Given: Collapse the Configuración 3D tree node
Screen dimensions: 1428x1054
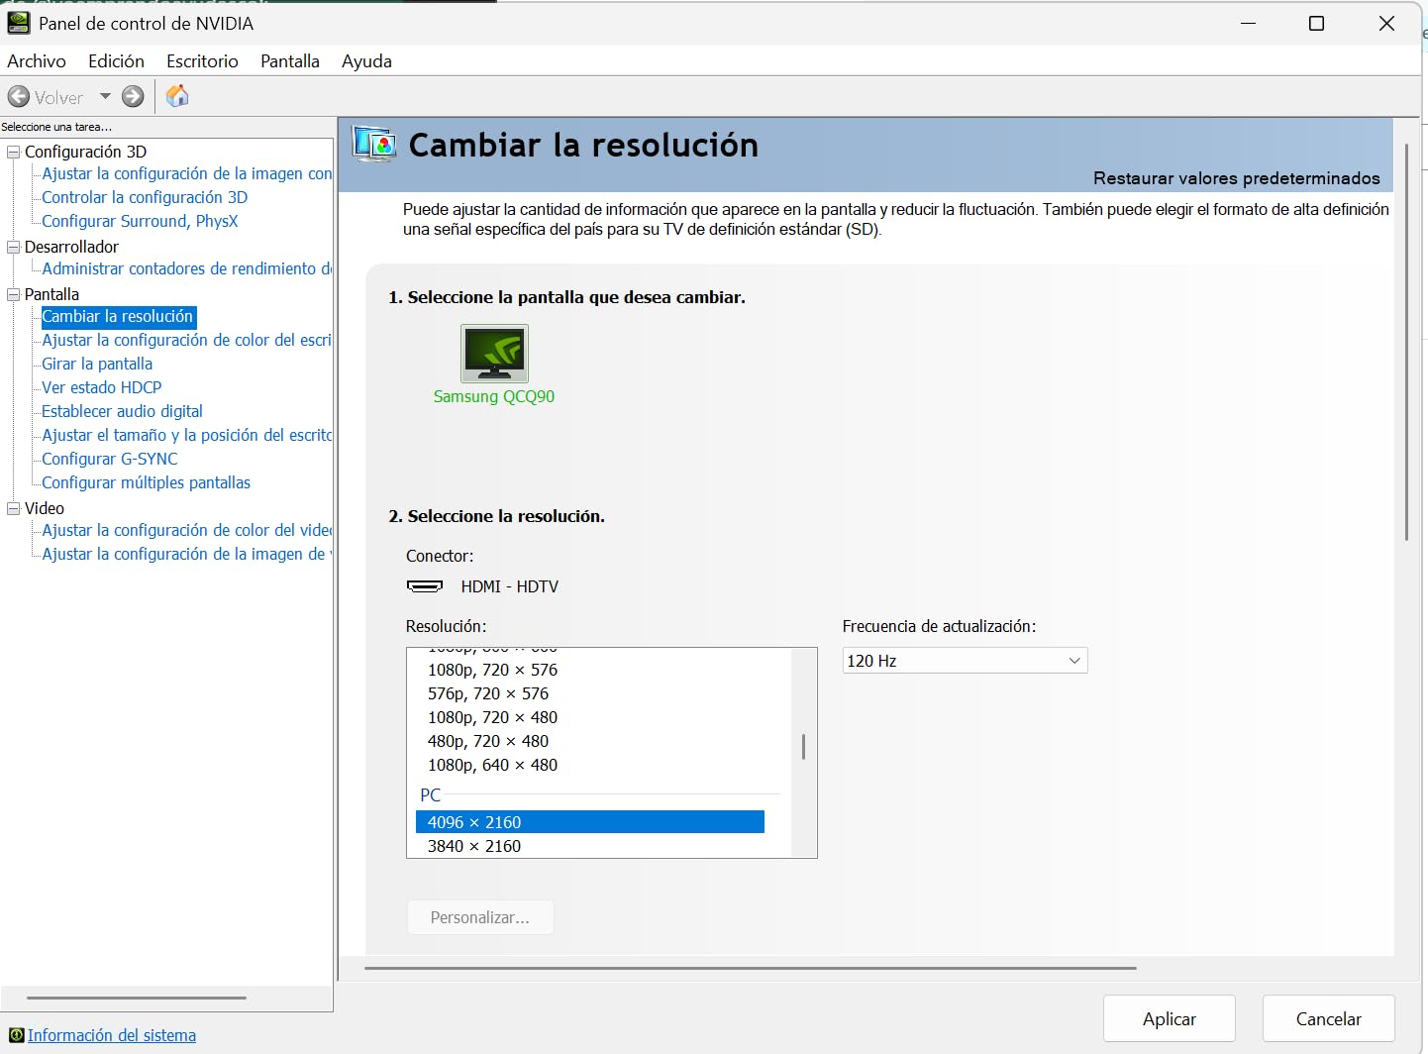Looking at the screenshot, I should 14,152.
